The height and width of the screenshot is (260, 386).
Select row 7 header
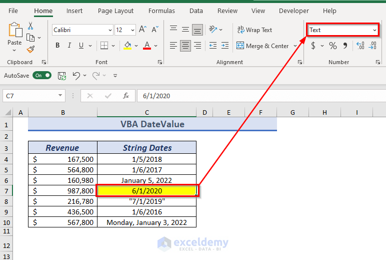click(6, 191)
